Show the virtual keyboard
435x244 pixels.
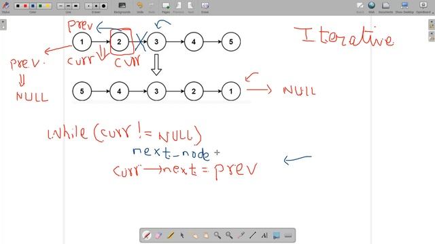288,235
